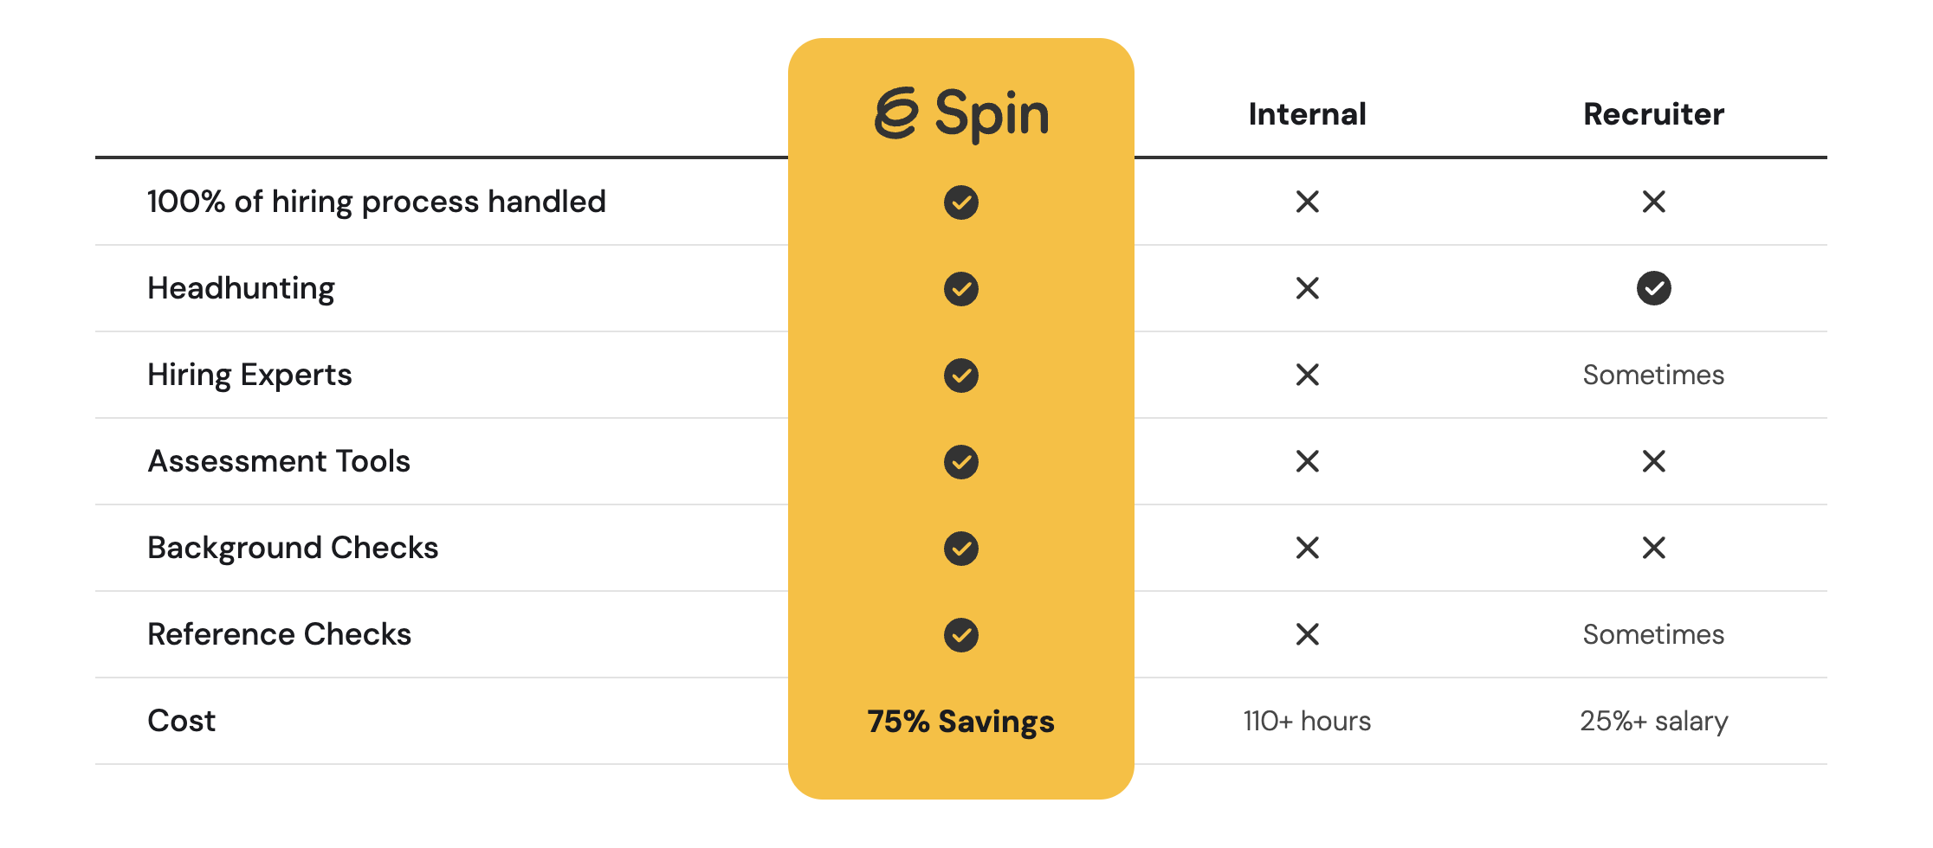Click Spin's checkmark for Reference Checks
The image size is (1933, 848).
[x=960, y=634]
